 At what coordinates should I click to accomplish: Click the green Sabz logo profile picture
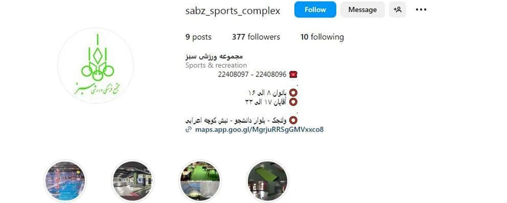pos(96,66)
